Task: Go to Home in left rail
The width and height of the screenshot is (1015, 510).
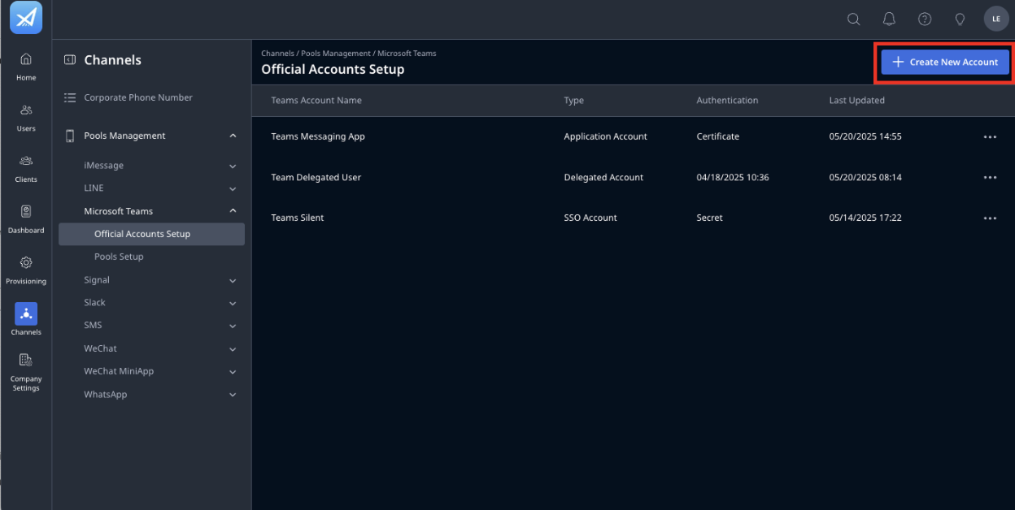Action: pyautogui.click(x=26, y=66)
